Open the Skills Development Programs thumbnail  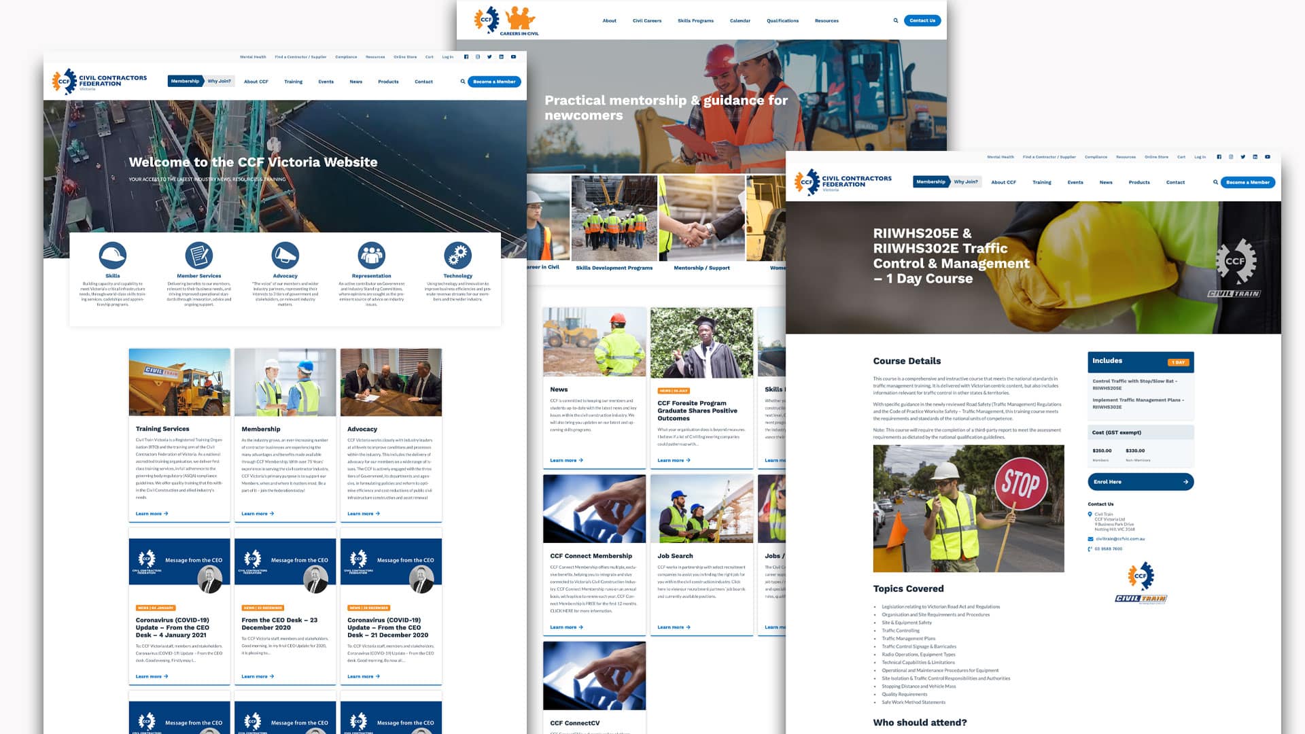614,219
